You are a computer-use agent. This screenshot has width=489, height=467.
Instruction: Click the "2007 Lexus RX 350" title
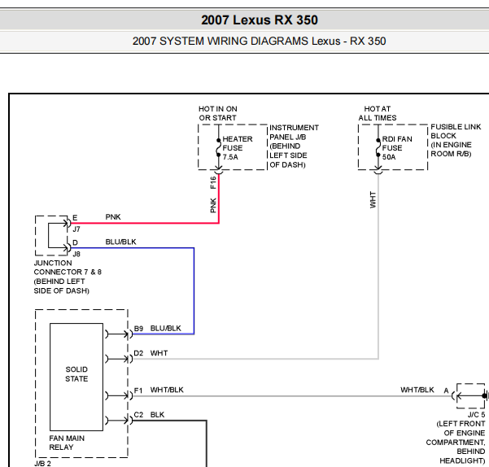[x=260, y=20]
